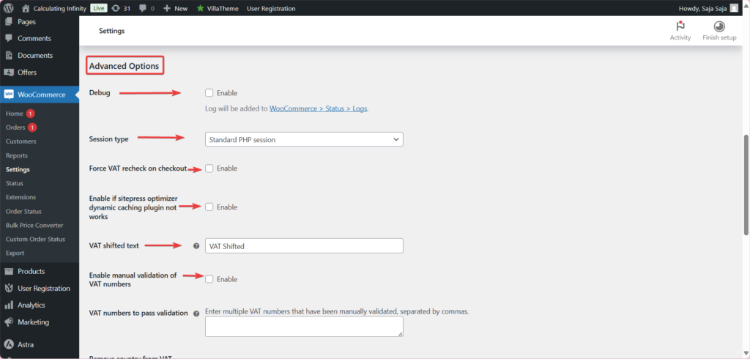This screenshot has height=359, width=750.
Task: Click the updates icon showing 31
Action: click(116, 8)
